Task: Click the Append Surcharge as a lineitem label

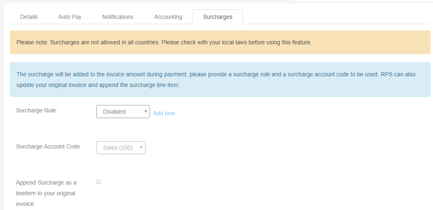Action: (46, 193)
